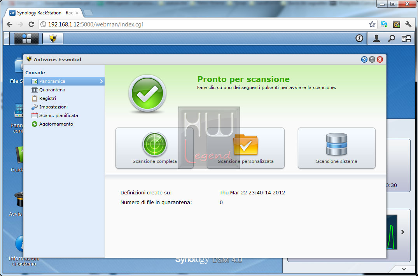The width and height of the screenshot is (418, 276).
Task: Click the Antivirus Essential title shield icon
Action: coord(29,59)
